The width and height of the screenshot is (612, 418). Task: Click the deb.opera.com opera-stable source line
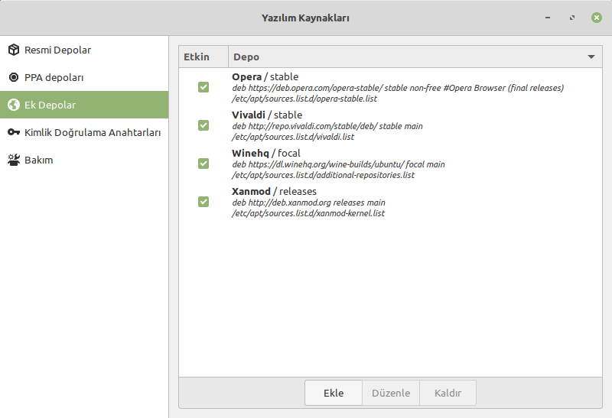398,88
